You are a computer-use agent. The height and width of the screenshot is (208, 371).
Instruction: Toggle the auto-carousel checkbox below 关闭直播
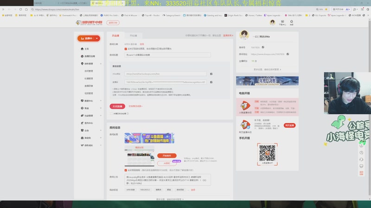(111, 113)
